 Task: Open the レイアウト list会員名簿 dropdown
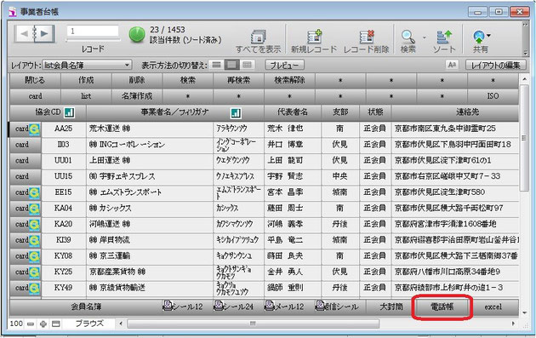pos(87,65)
